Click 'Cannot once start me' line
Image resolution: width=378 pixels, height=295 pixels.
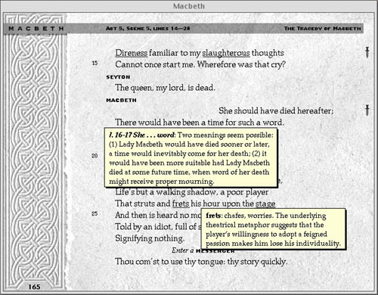coord(200,64)
